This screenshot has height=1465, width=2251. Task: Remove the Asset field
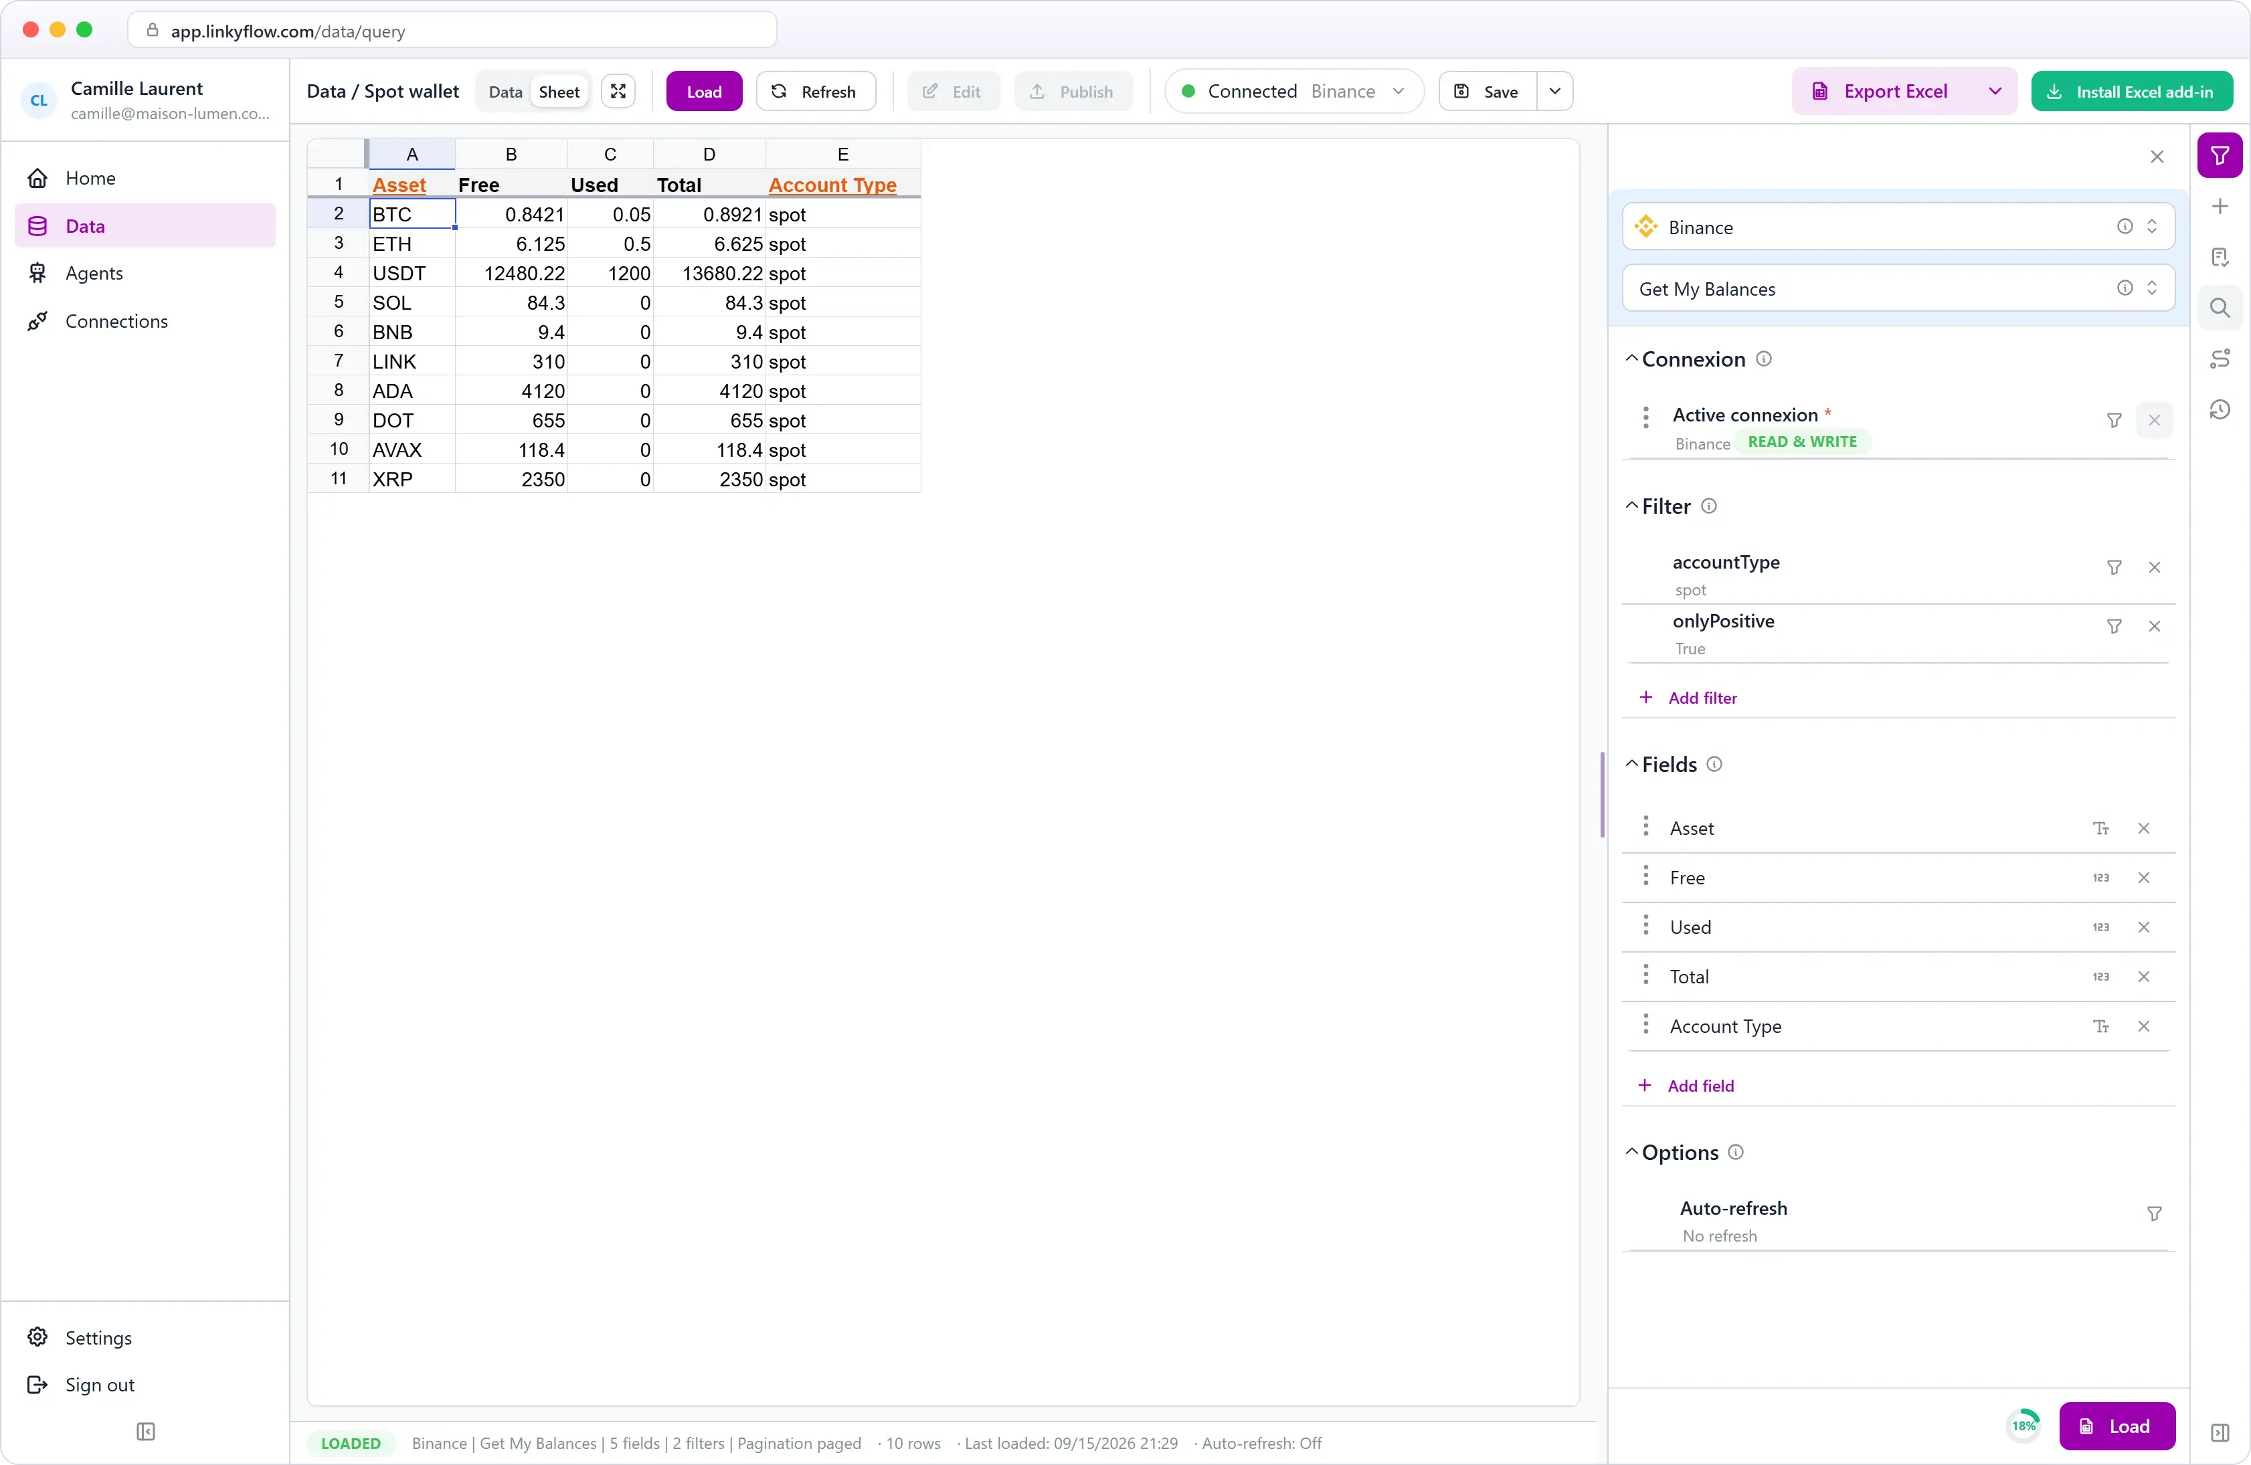[2143, 829]
